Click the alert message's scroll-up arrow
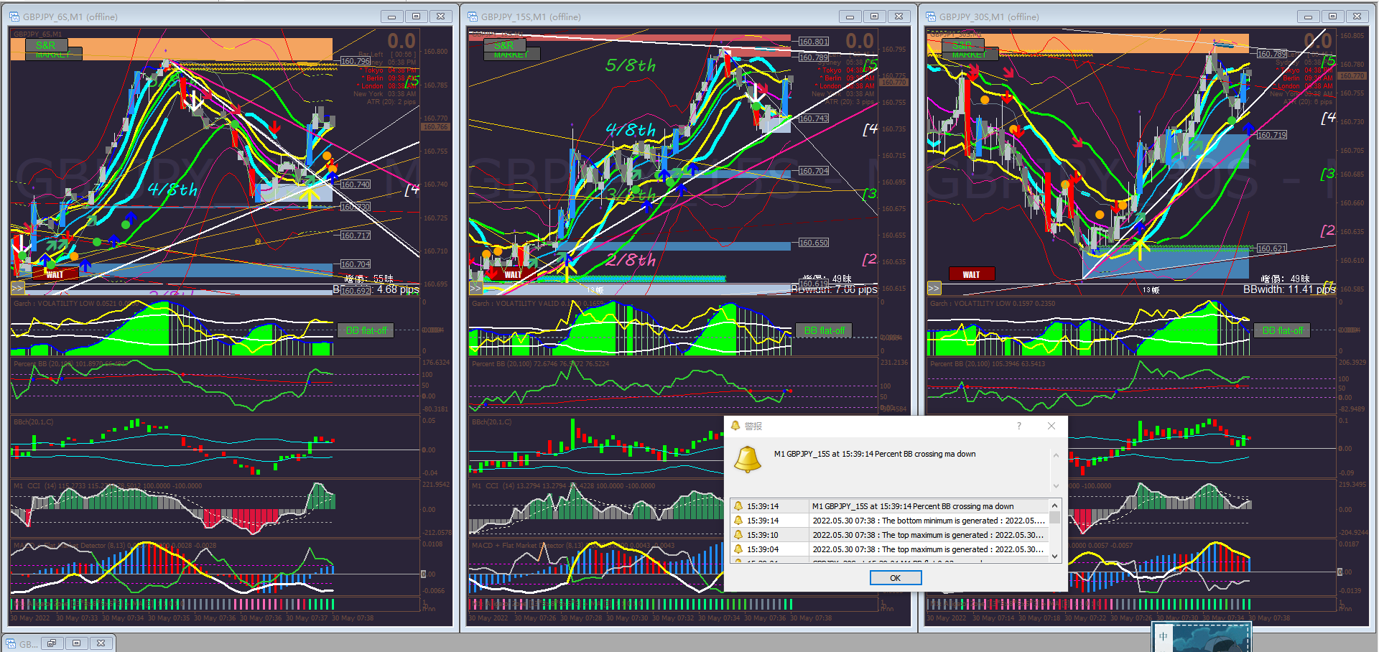 pyautogui.click(x=1056, y=455)
